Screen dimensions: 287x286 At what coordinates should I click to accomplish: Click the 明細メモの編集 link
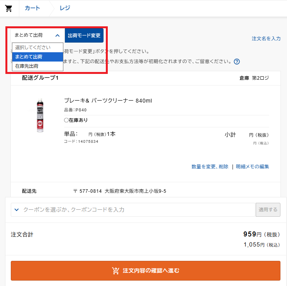(x=252, y=167)
